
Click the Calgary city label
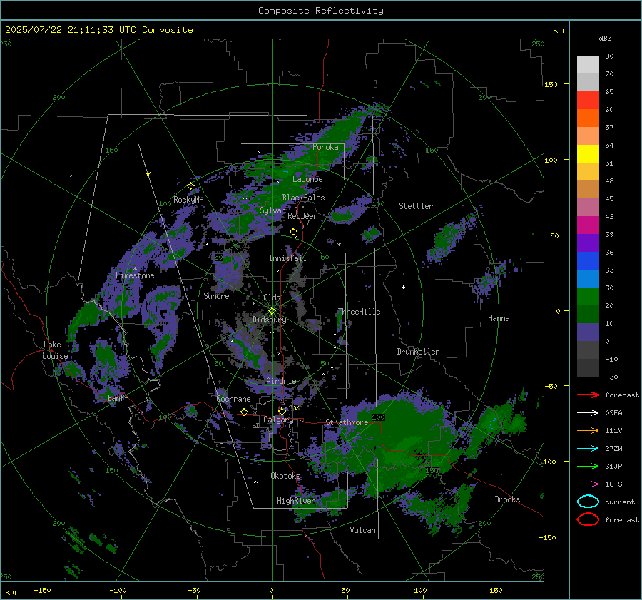(278, 420)
